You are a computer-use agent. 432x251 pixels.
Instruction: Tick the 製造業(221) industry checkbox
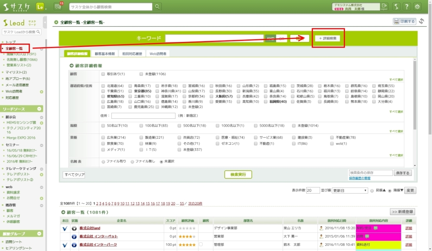141,137
